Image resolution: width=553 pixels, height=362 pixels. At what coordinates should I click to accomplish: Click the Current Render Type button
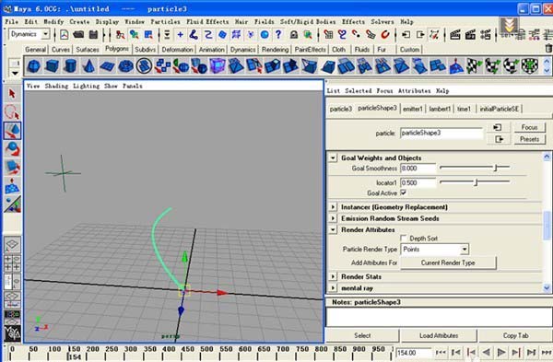pos(448,263)
